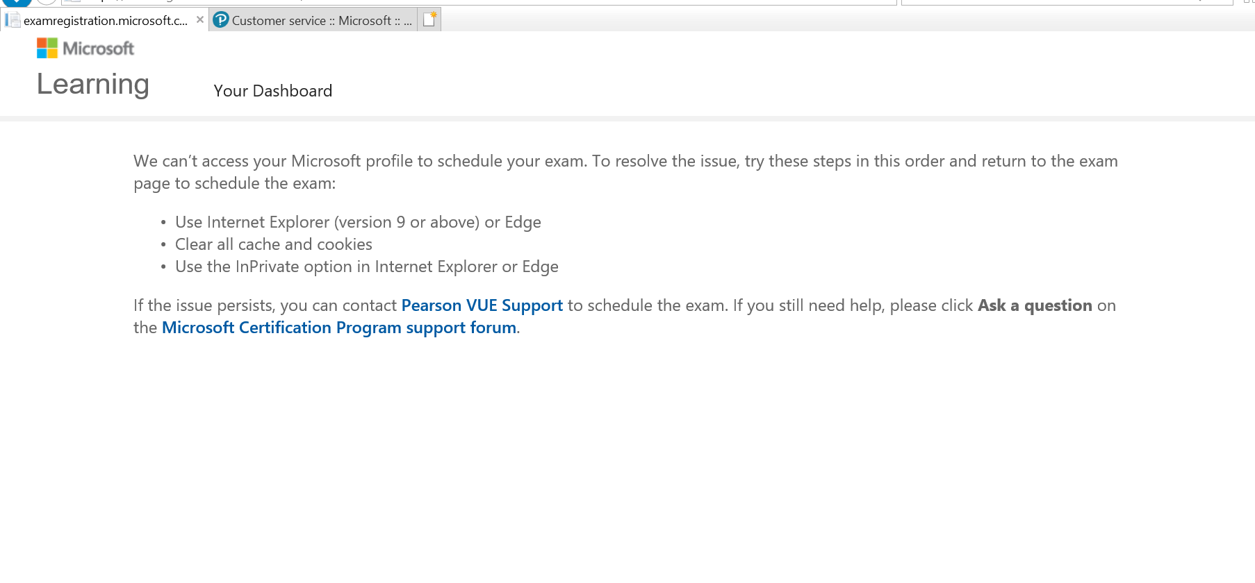
Task: Open Your Dashboard
Action: pos(273,91)
